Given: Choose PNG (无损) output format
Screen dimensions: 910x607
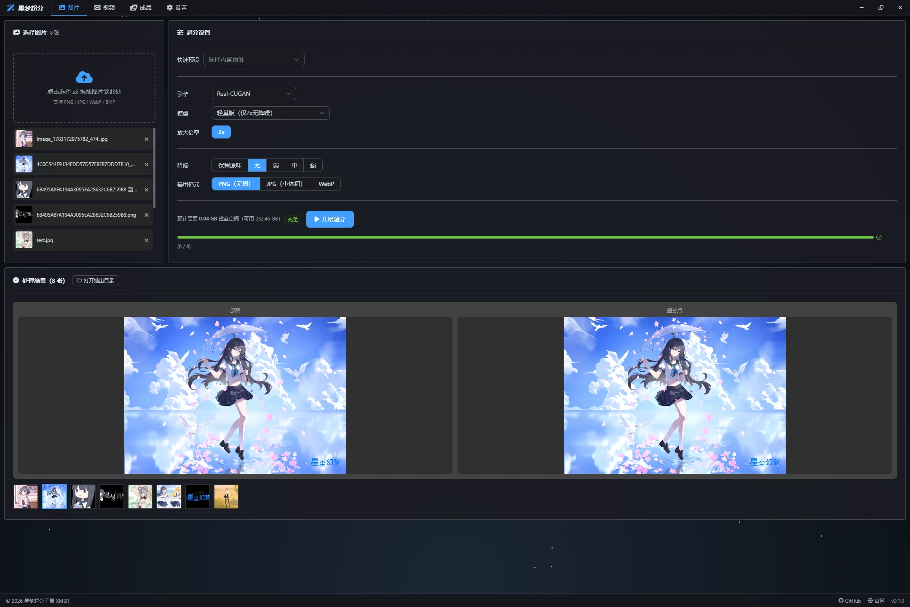Looking at the screenshot, I should tap(236, 184).
